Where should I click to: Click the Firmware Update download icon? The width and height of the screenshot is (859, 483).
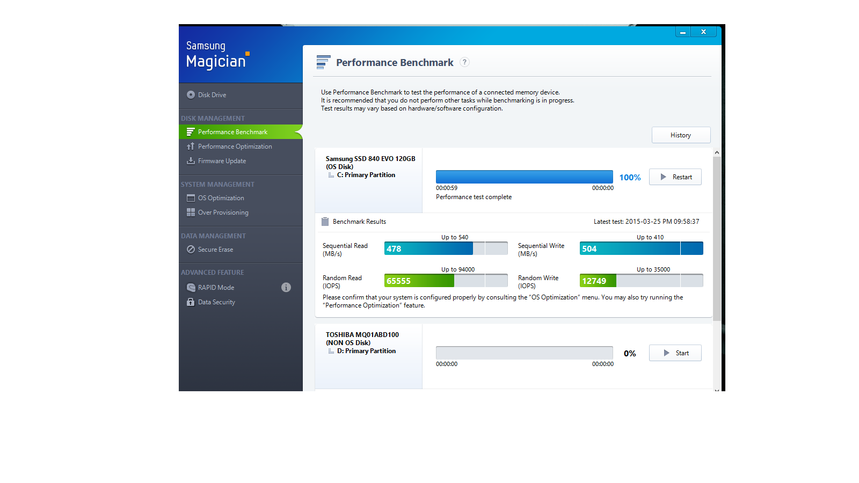[191, 161]
